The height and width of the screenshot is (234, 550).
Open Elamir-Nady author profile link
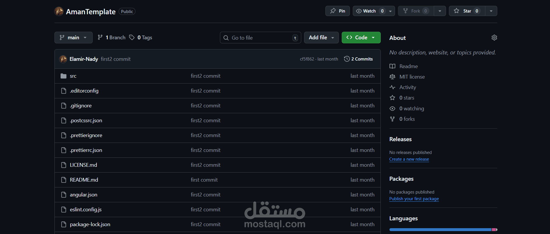pyautogui.click(x=84, y=59)
